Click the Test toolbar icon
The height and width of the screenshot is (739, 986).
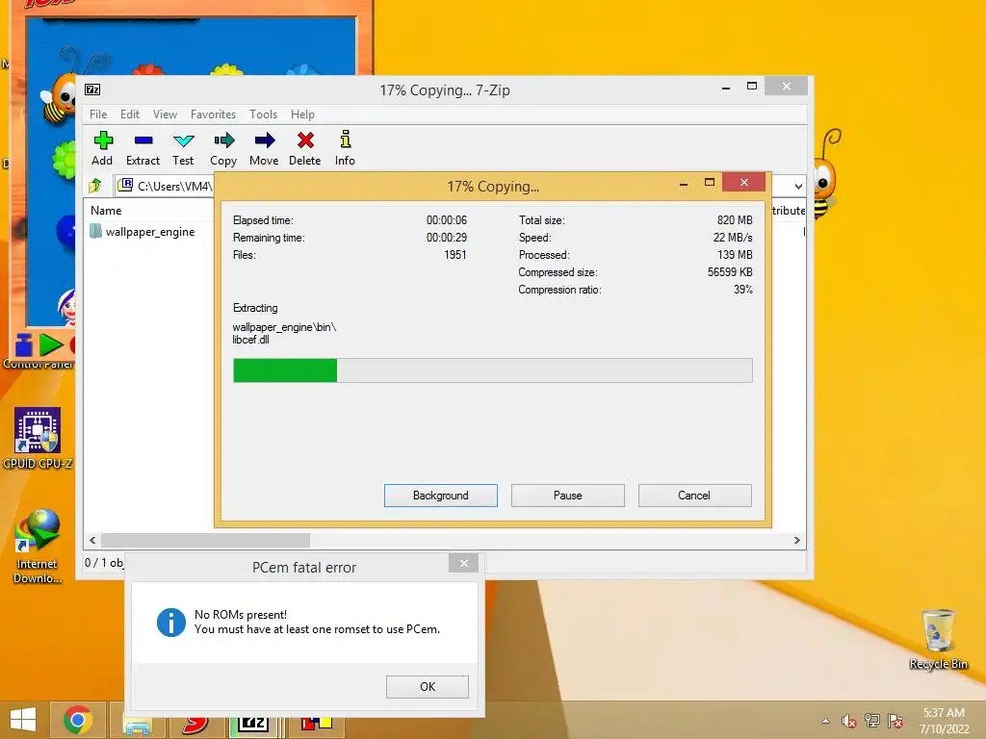click(183, 148)
